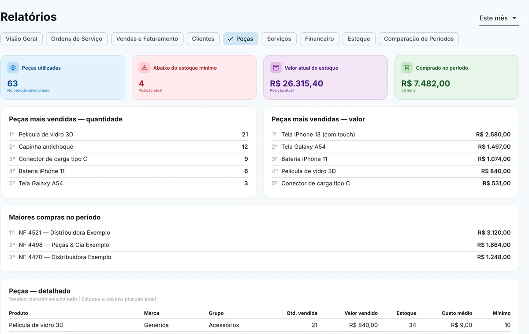Open the Ordens de Serviço tab
This screenshot has width=529, height=334.
(77, 39)
